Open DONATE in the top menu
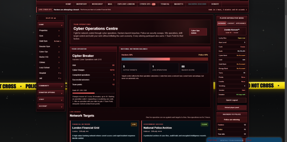 tap(215, 4)
